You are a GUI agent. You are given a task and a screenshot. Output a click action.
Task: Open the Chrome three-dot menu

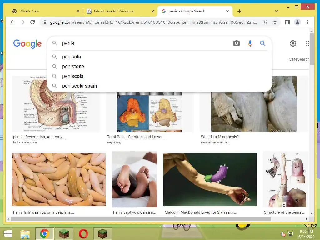[307, 22]
